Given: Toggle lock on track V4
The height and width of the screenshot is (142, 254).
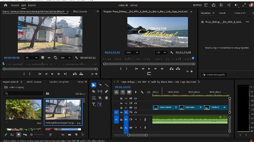Looking at the screenshot, I should [121, 98].
